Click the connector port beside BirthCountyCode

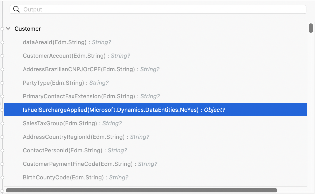[x=2, y=177]
